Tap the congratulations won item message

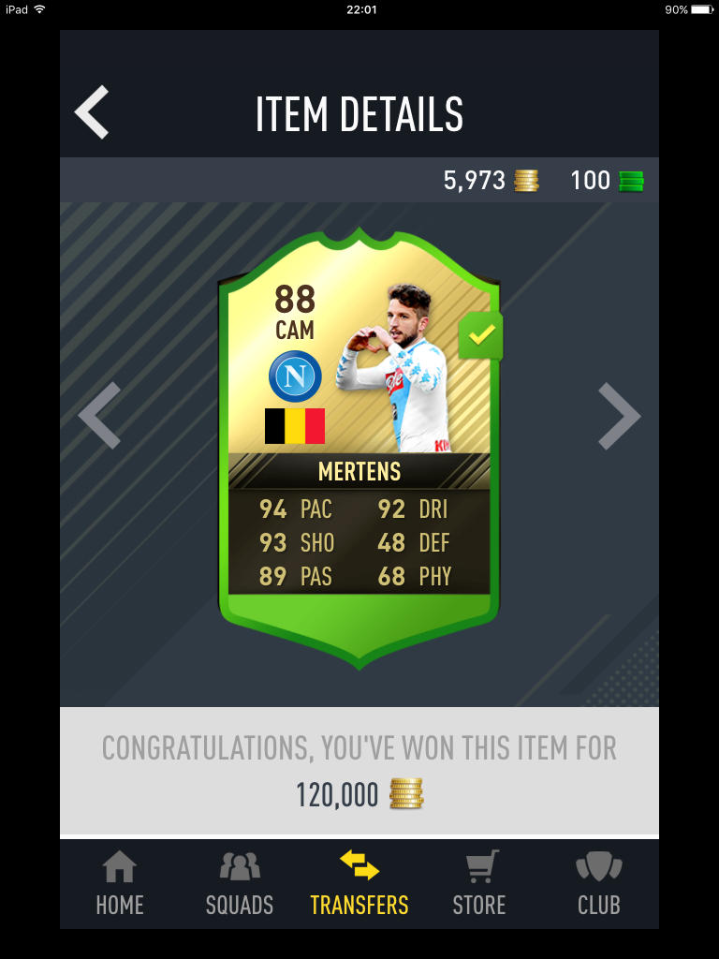[x=359, y=771]
